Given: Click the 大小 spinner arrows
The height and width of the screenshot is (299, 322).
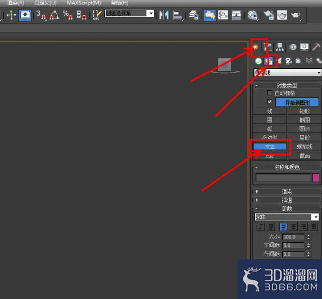Looking at the screenshot, I should [309, 237].
